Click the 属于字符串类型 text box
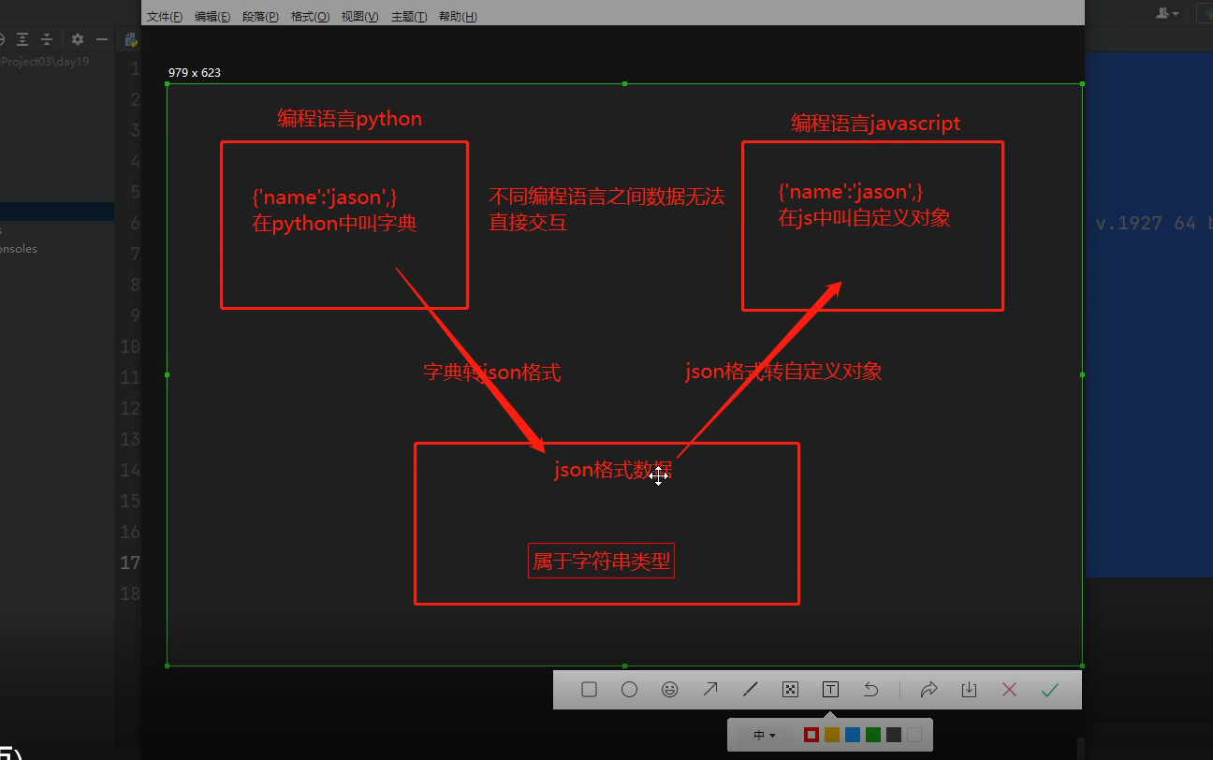Image resolution: width=1213 pixels, height=760 pixels. pos(601,562)
